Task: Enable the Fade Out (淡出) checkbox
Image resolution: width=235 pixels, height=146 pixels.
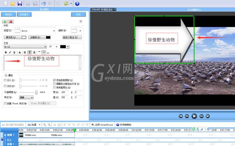Action: pos(5,86)
